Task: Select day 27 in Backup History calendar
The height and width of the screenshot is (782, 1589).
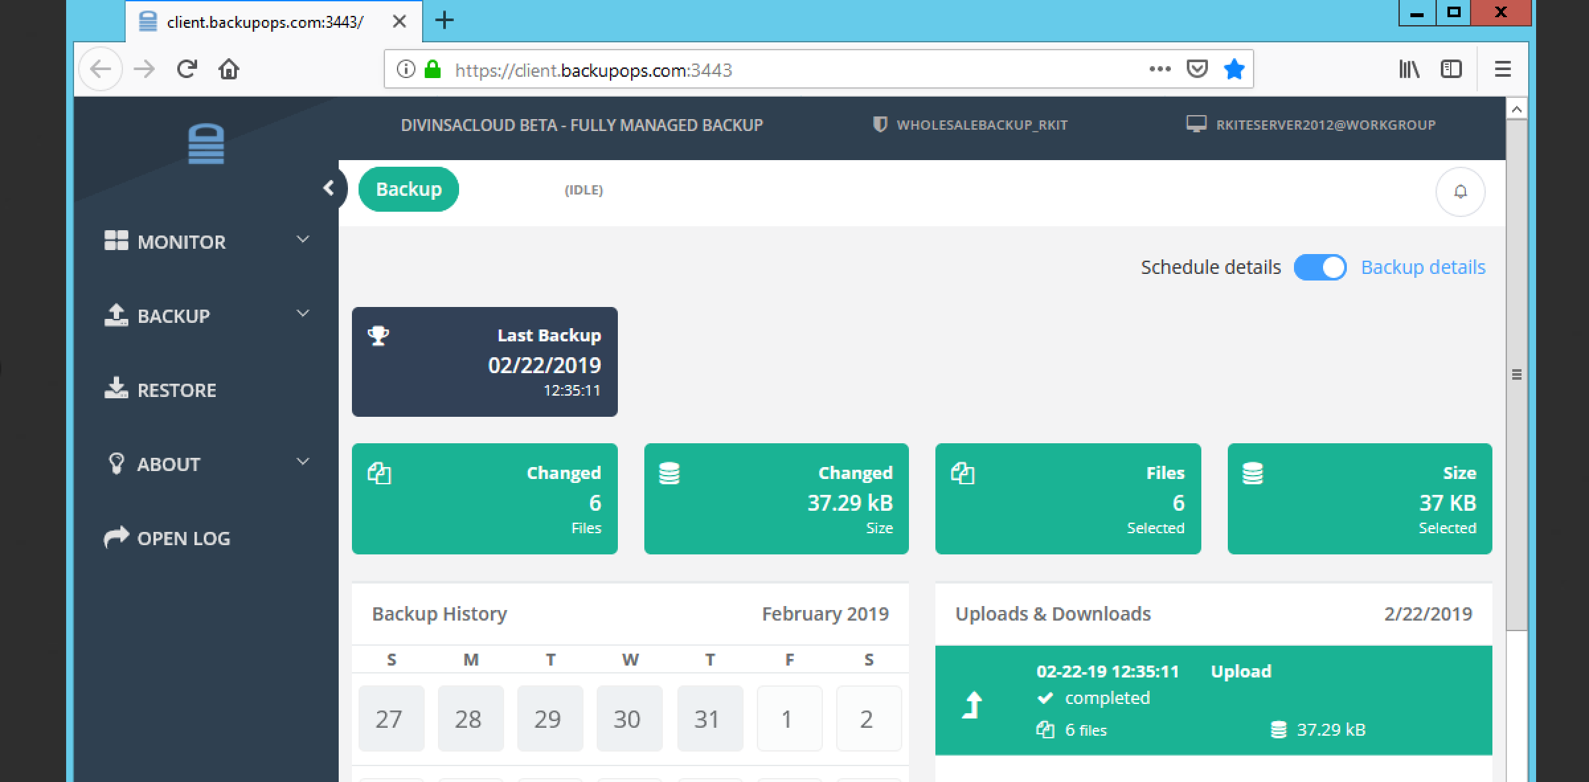Action: [391, 718]
